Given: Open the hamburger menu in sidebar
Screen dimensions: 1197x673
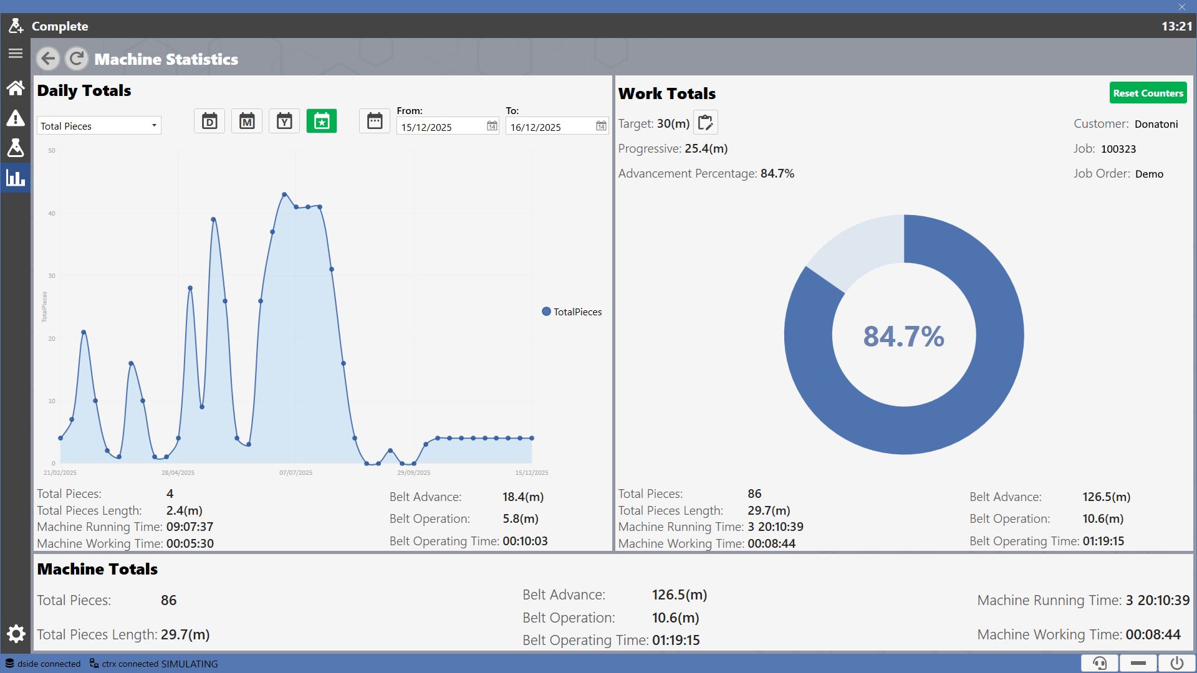Looking at the screenshot, I should pyautogui.click(x=16, y=54).
